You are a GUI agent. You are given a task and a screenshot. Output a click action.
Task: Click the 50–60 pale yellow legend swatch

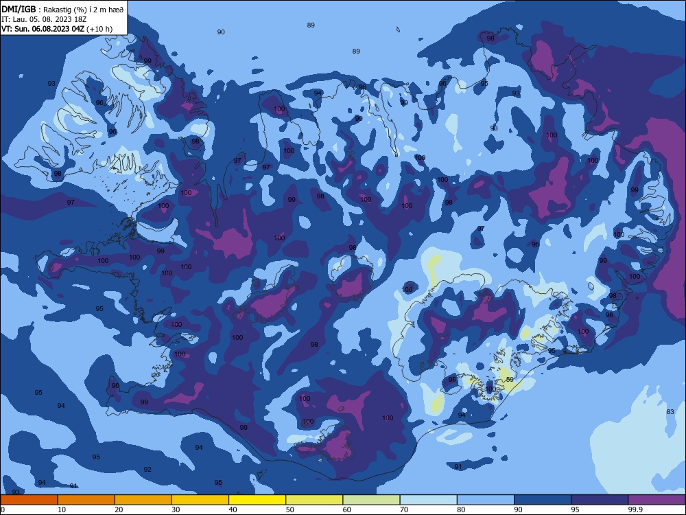(315, 500)
